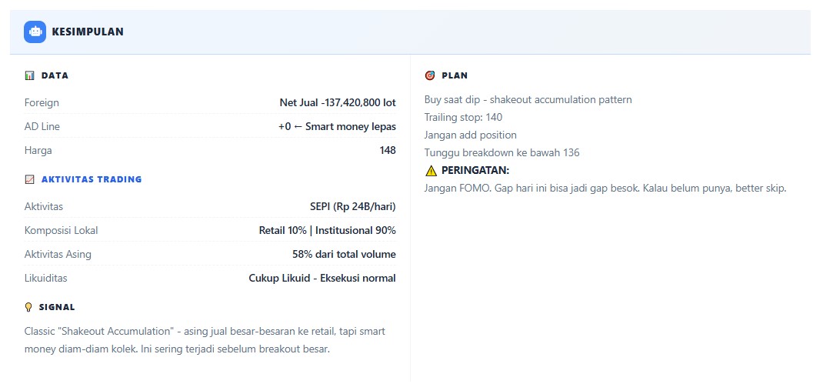Select the Komposisi Lokal row label
823x384 pixels.
tap(62, 230)
